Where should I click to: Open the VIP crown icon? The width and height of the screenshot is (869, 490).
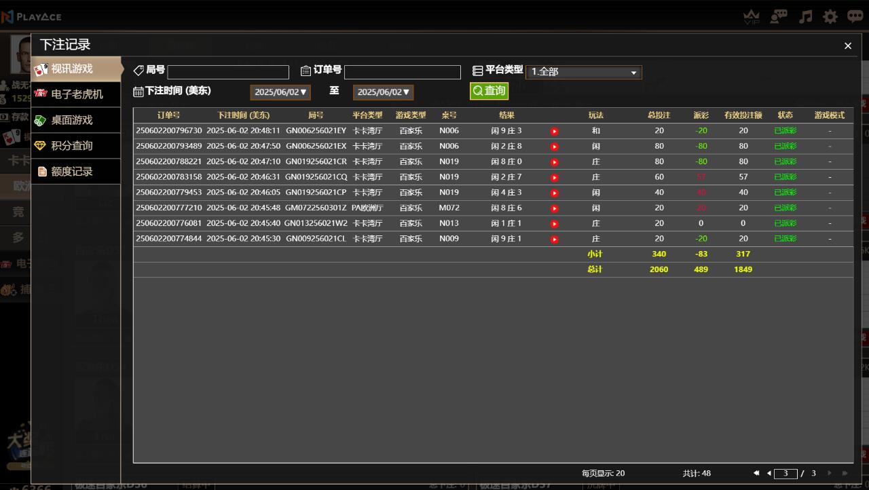click(752, 17)
